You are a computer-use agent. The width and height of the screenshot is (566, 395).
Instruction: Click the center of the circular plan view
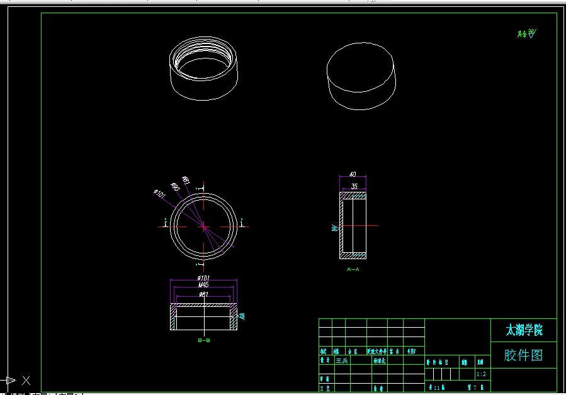click(203, 226)
